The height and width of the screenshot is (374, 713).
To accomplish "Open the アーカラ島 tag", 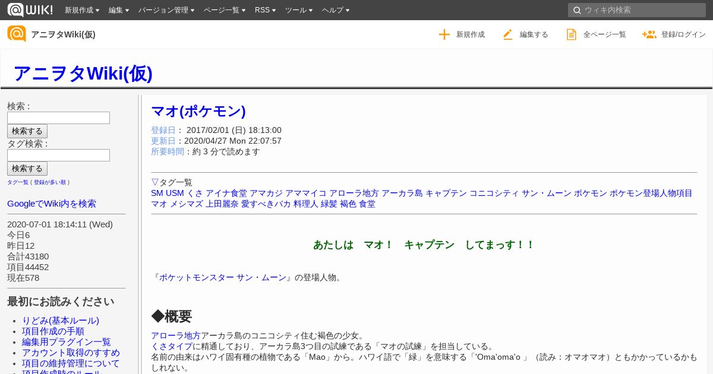I will tap(402, 193).
